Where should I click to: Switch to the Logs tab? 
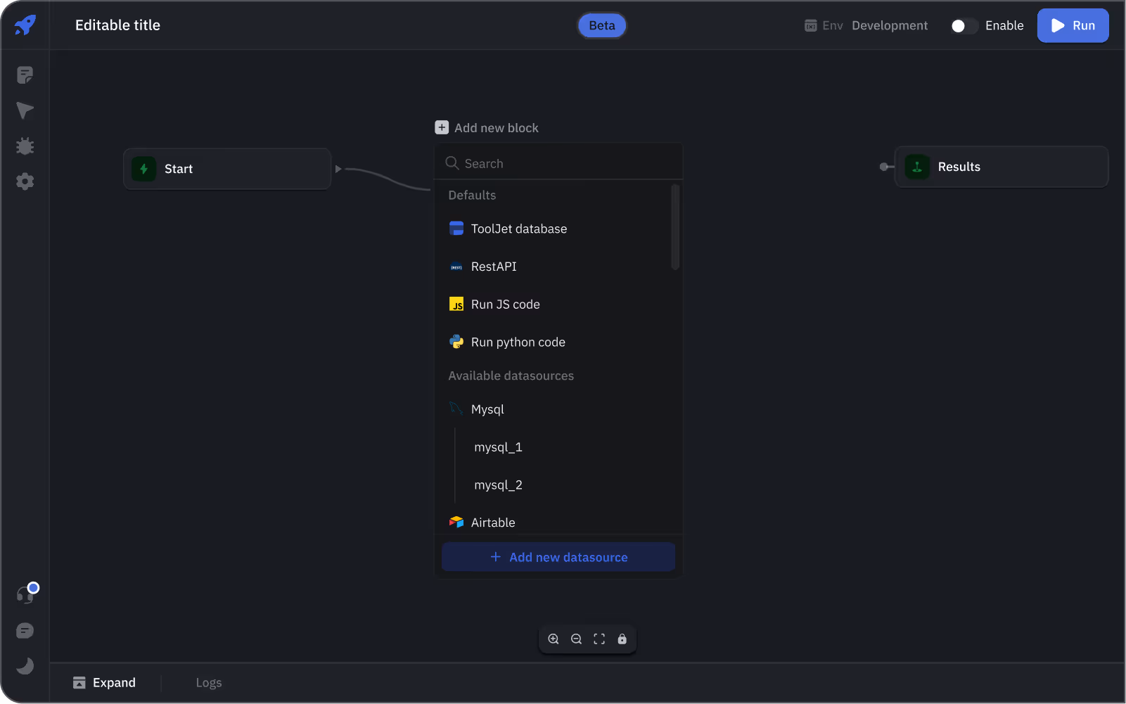[208, 682]
